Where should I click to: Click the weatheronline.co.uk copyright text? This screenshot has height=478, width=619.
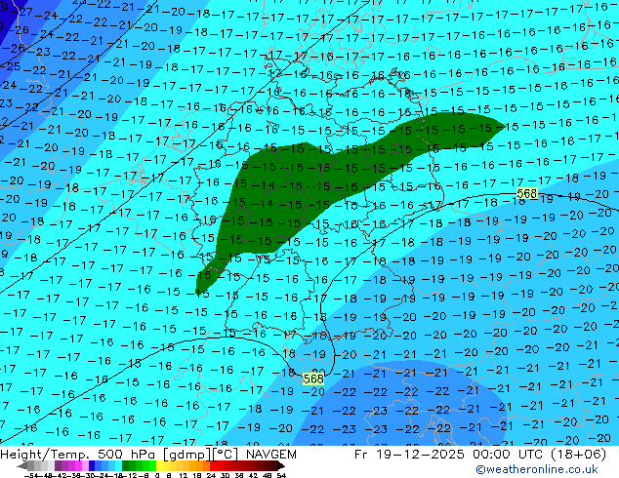point(537,469)
